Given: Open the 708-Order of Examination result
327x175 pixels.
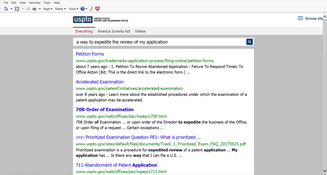Looking at the screenshot, I should 105,110.
